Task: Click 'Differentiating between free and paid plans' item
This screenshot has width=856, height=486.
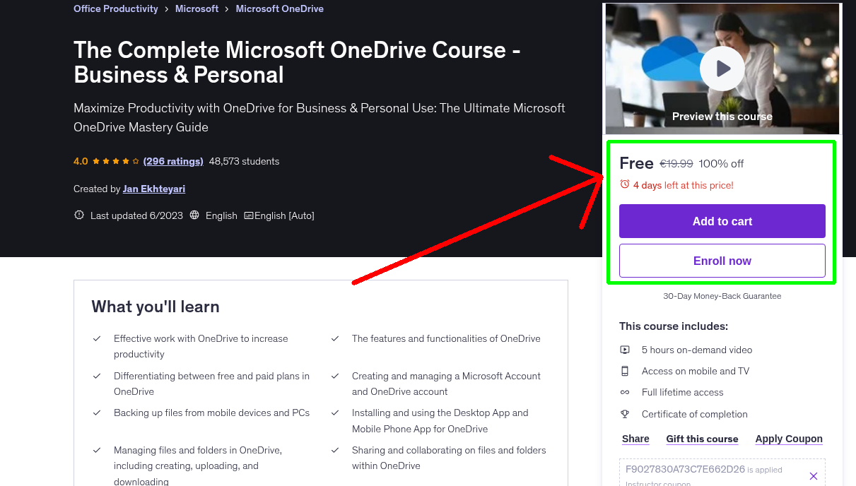Action: point(211,384)
